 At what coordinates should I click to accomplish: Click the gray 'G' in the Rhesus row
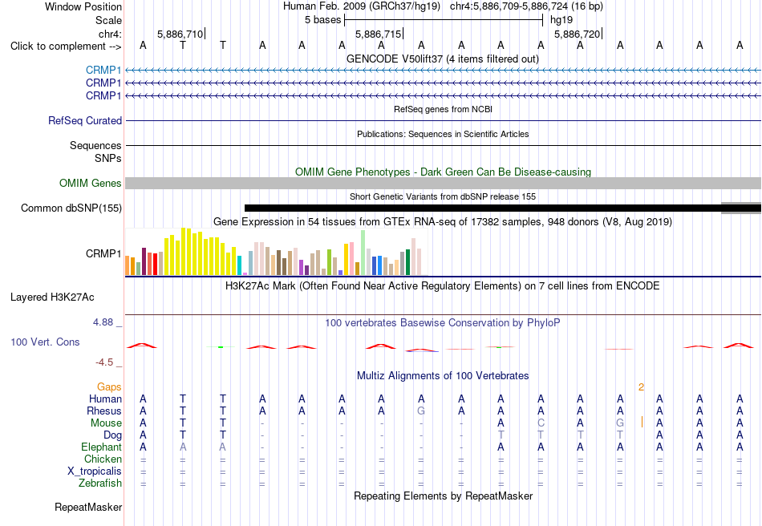[421, 411]
